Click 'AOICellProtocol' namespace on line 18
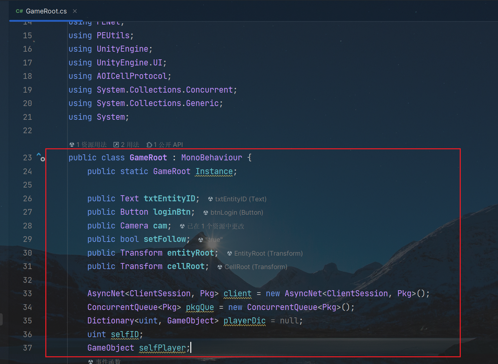 (132, 76)
